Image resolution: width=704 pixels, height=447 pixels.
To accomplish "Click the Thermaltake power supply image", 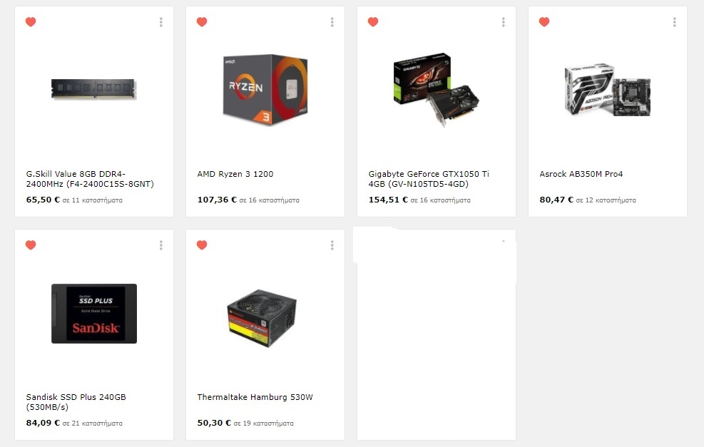I will [x=262, y=318].
